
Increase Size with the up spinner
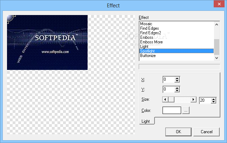(x=214, y=99)
